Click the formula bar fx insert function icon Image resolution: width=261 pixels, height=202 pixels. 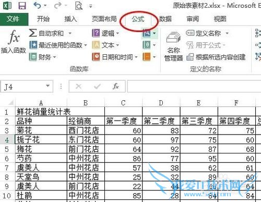(x=116, y=86)
